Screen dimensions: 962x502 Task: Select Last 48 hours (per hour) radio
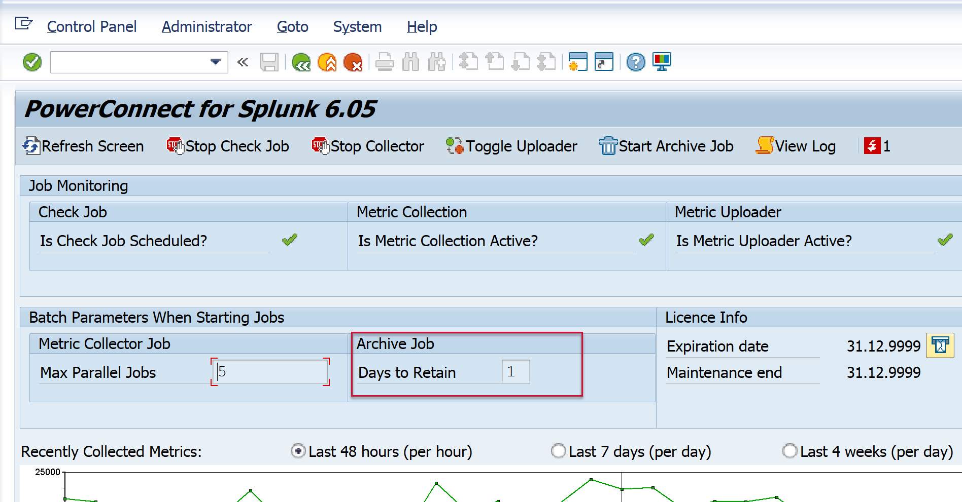pyautogui.click(x=298, y=451)
